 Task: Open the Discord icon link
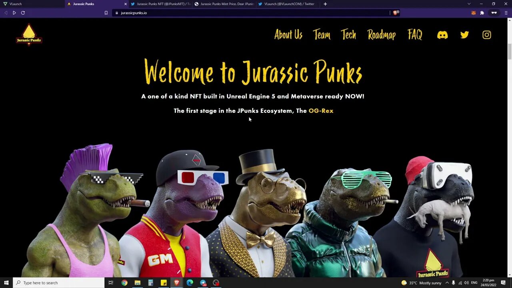pos(442,35)
